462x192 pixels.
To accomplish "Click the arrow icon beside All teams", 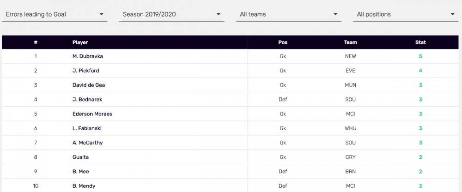I will pos(336,14).
